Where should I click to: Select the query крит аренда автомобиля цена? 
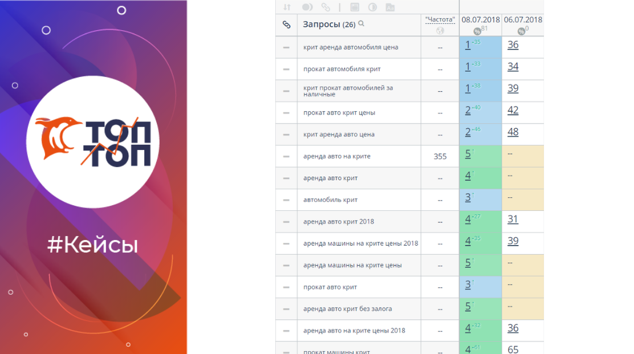(351, 47)
